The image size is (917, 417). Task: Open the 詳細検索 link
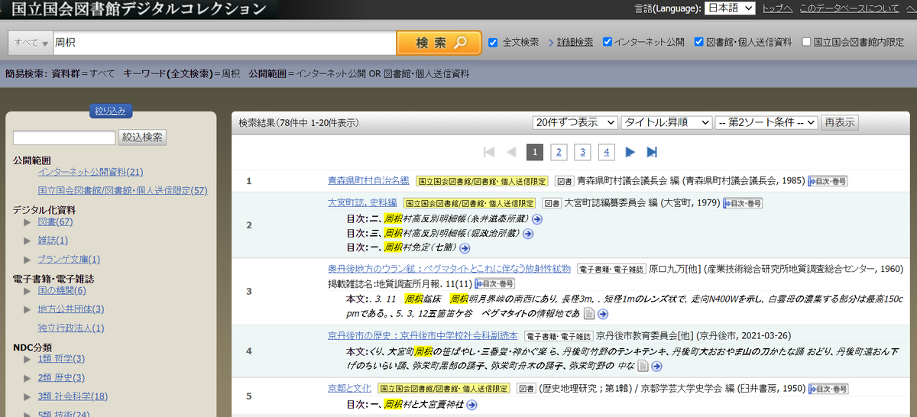click(575, 42)
